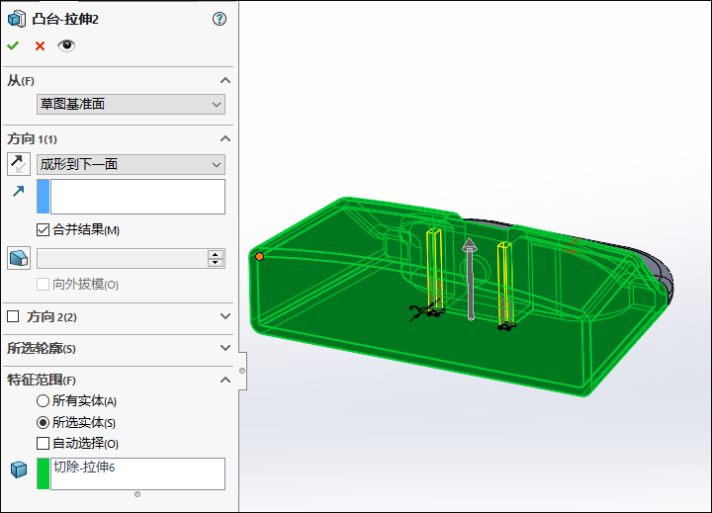
Task: Open help for 凸台-拉伸2
Action: (220, 19)
